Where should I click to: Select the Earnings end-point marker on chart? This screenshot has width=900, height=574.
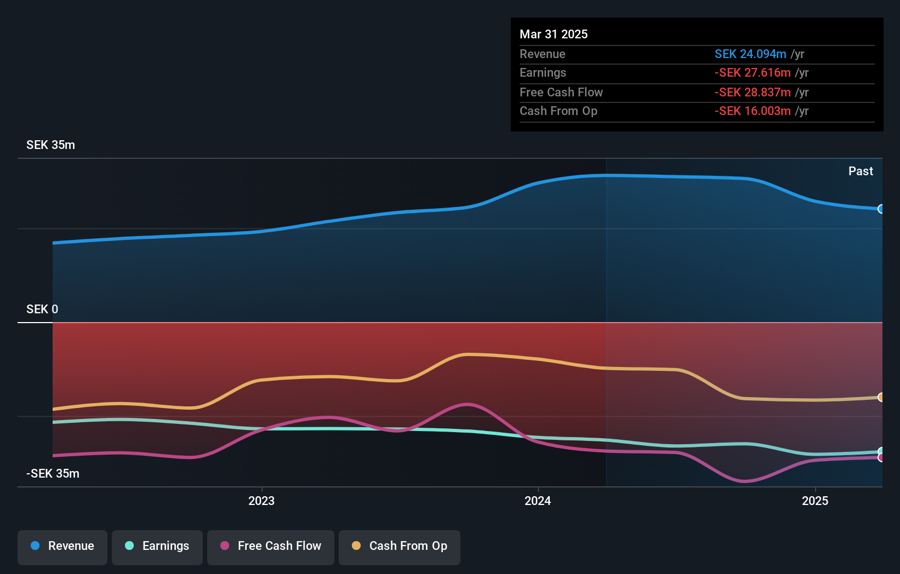pyautogui.click(x=881, y=451)
